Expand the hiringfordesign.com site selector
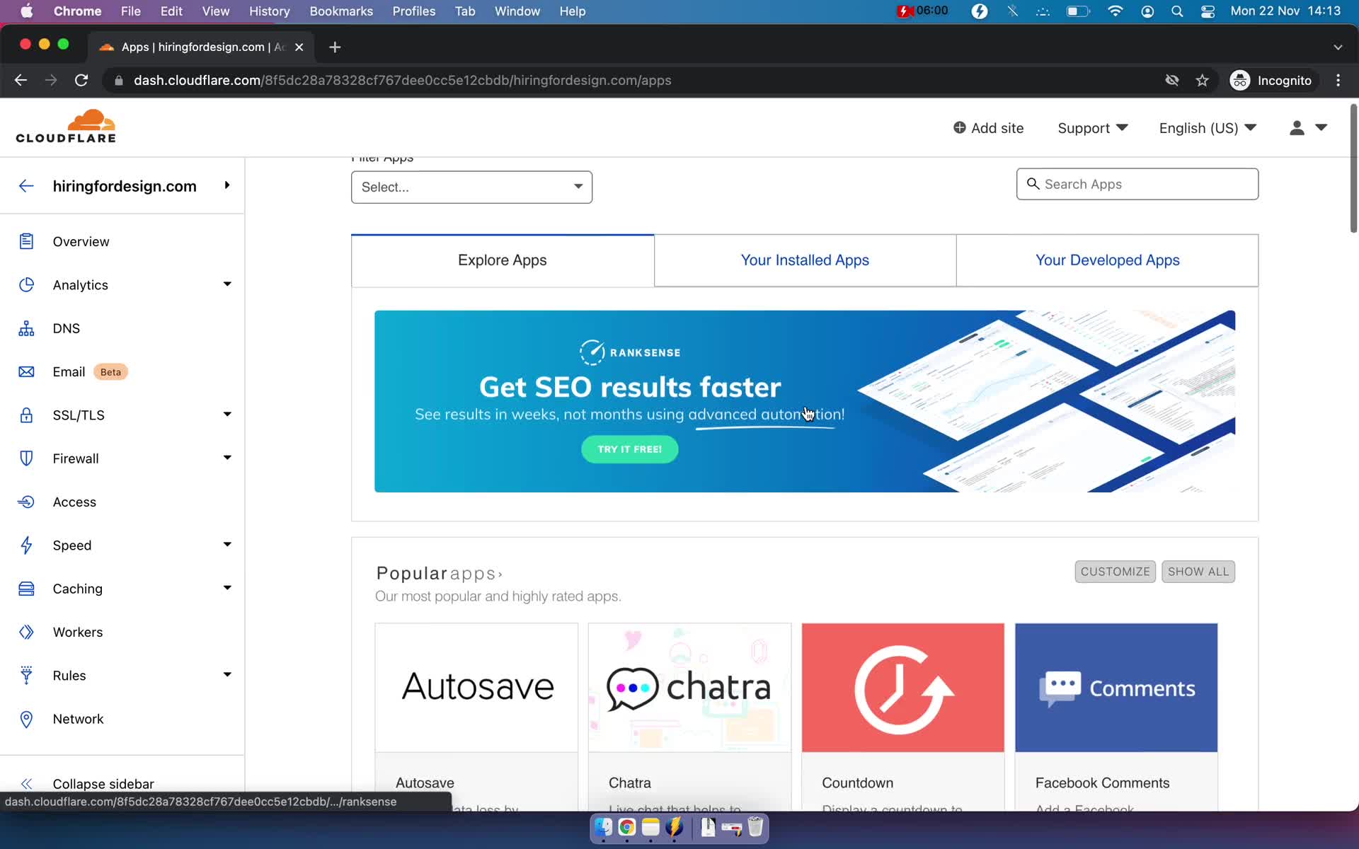1359x849 pixels. (226, 186)
